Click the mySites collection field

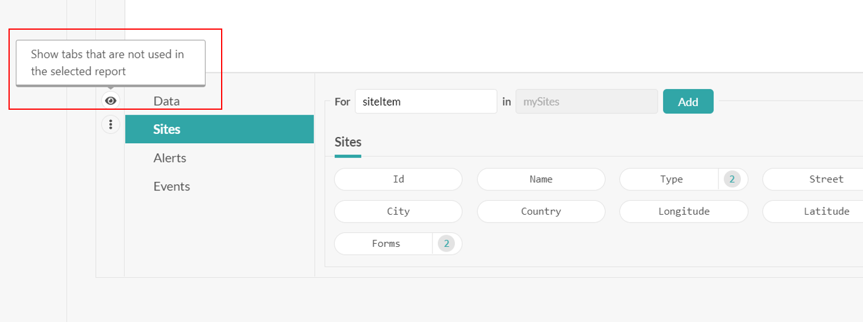tap(586, 101)
